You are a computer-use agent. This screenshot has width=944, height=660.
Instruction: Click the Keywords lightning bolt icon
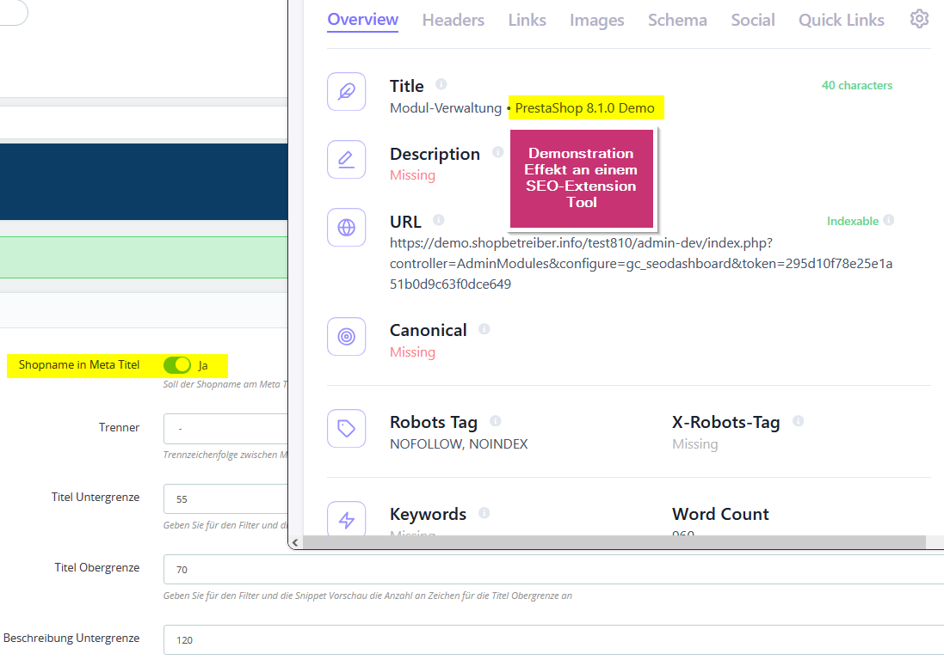point(347,520)
